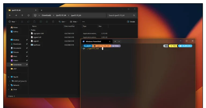The image size is (206, 108).
Task: Open the See more ellipsis menu
Action: pyautogui.click(x=83, y=22)
